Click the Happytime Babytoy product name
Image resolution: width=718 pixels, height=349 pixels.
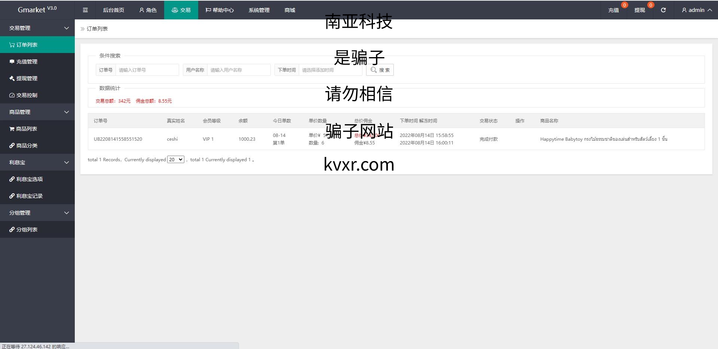604,139
